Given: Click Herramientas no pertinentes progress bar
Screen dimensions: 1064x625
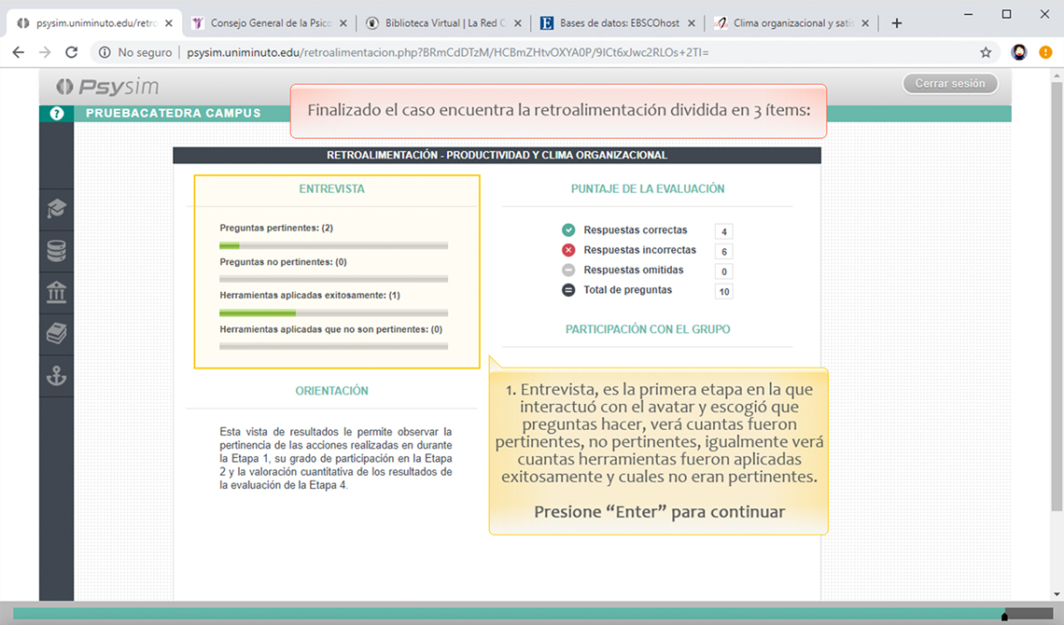Looking at the screenshot, I should tap(333, 346).
